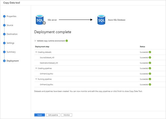The width and height of the screenshot is (166, 119).
Task: Collapse the Creating pipelines section
Action: click(36, 68)
